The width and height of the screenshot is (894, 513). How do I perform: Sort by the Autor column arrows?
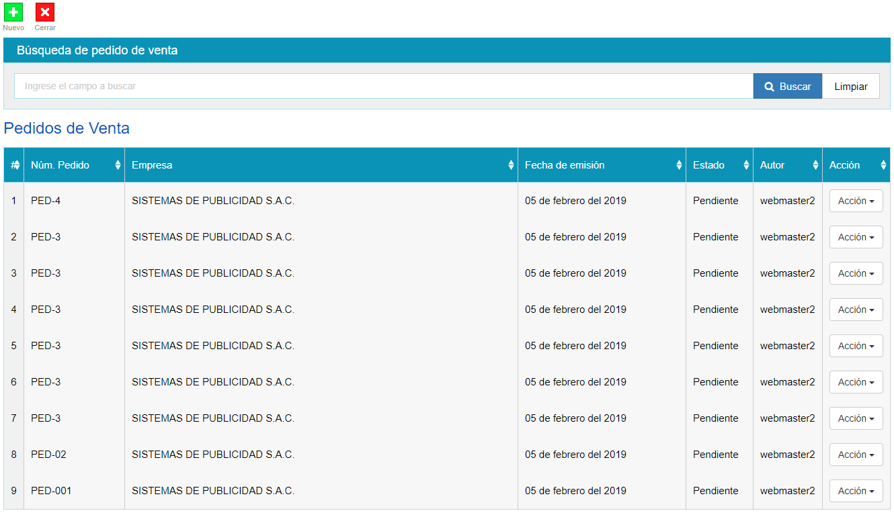[815, 165]
